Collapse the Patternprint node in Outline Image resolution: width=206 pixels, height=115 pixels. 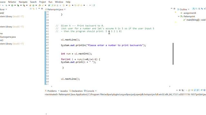point(179,16)
